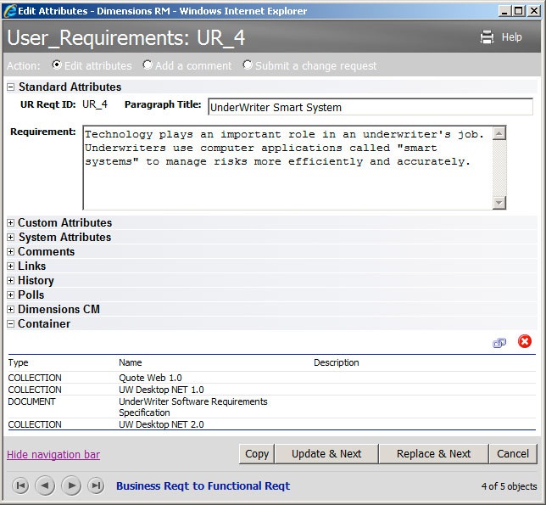Click the Replace & Next button

point(433,454)
